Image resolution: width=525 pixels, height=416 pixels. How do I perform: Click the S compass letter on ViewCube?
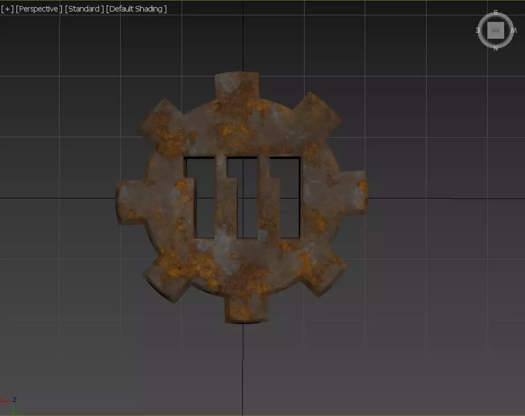tap(495, 13)
